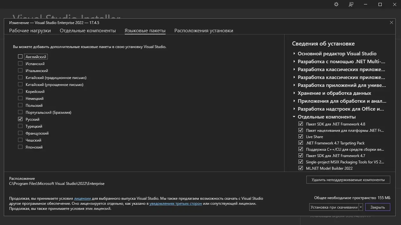Click the theme settings sun icon
Viewport: 401px width, 225px height.
click(336, 4)
